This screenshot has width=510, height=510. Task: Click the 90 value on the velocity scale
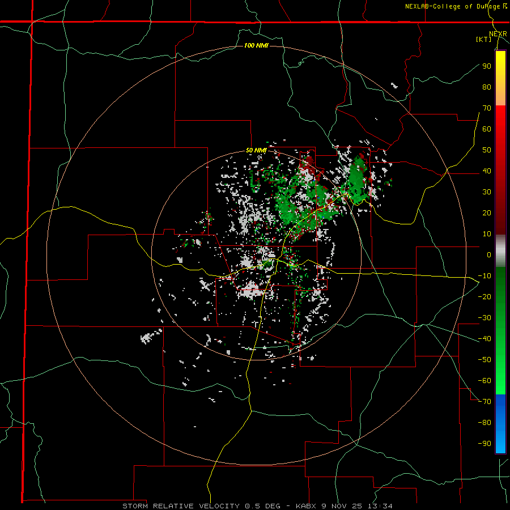pos(487,66)
